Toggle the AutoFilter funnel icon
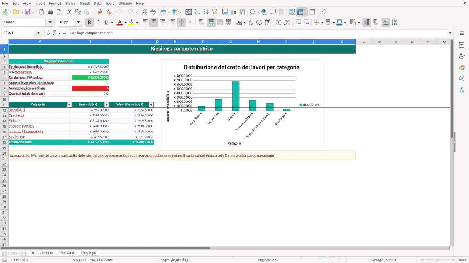469x263 pixels. click(215, 12)
